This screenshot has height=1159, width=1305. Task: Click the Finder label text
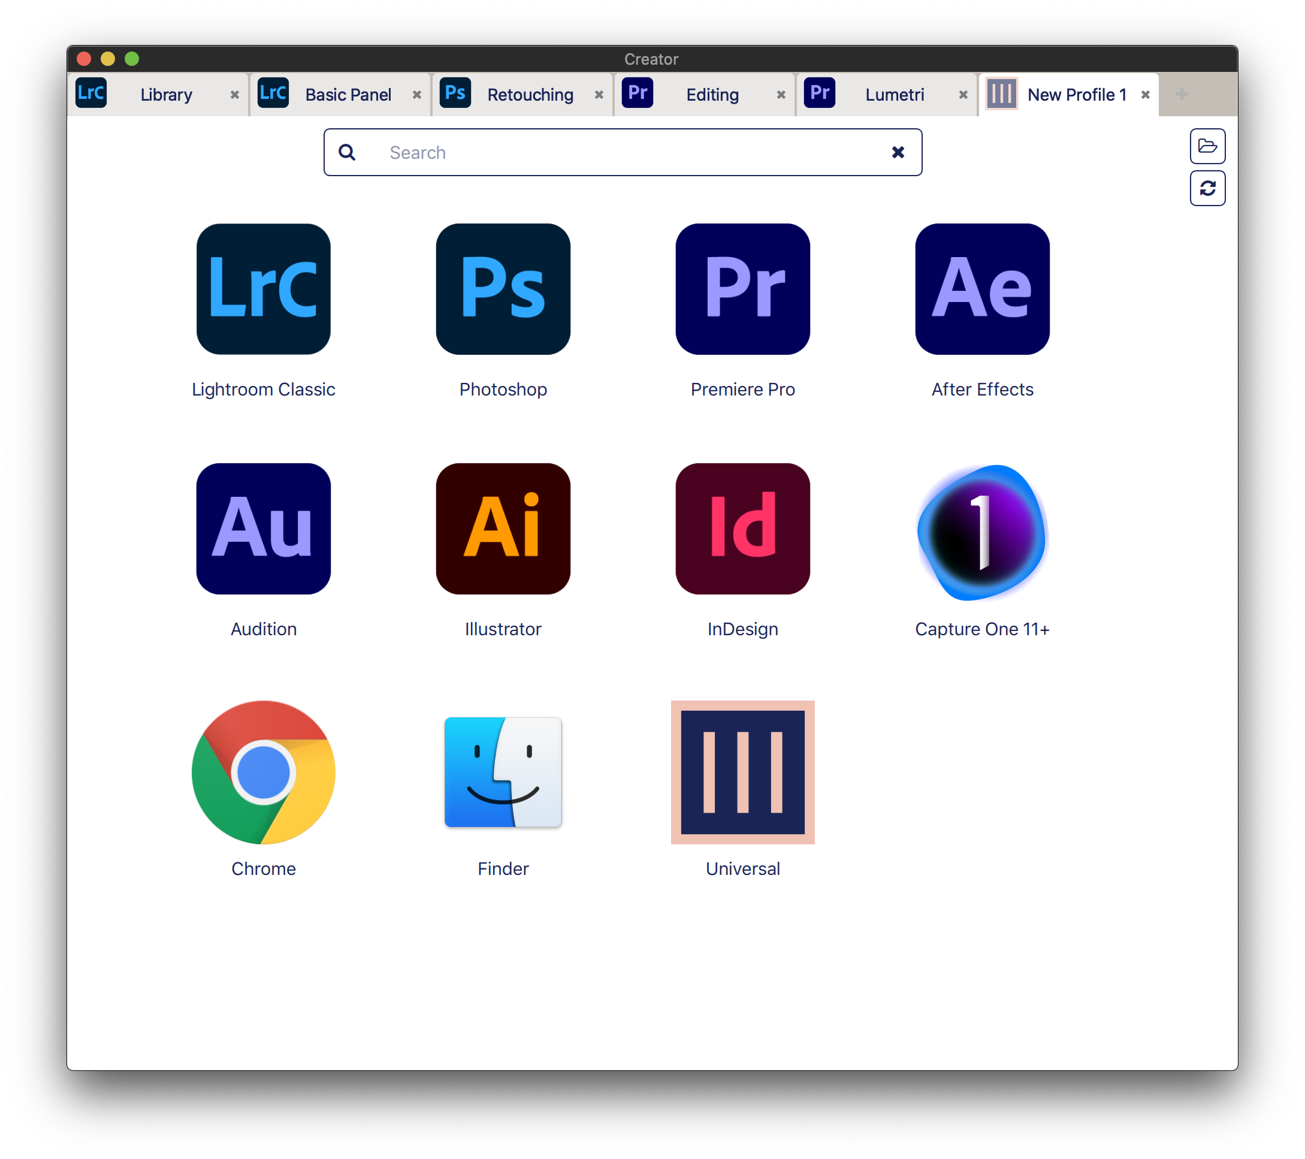[x=503, y=868]
